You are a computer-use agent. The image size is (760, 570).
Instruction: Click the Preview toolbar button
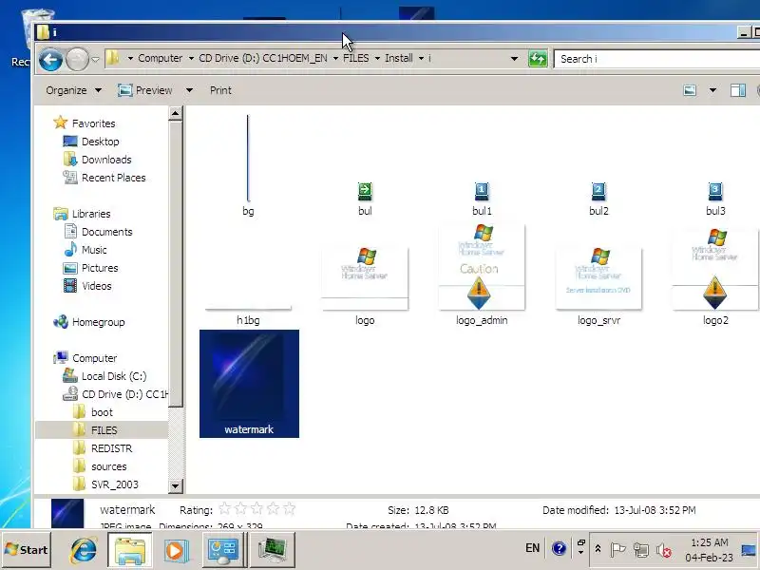[x=145, y=90]
